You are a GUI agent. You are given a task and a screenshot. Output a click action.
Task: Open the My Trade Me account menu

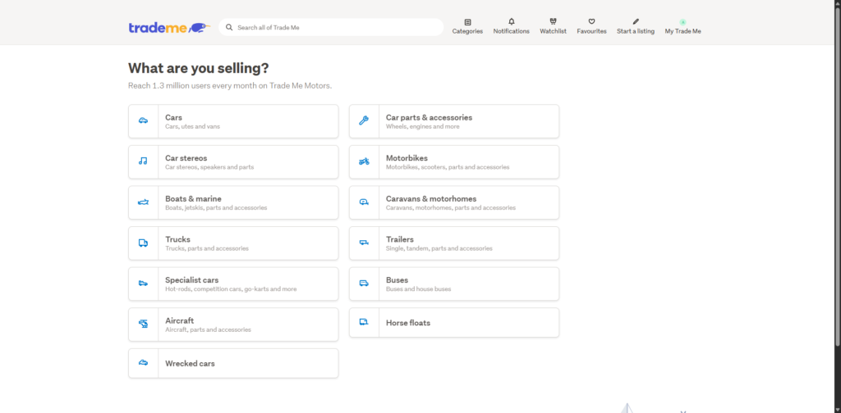pos(682,27)
